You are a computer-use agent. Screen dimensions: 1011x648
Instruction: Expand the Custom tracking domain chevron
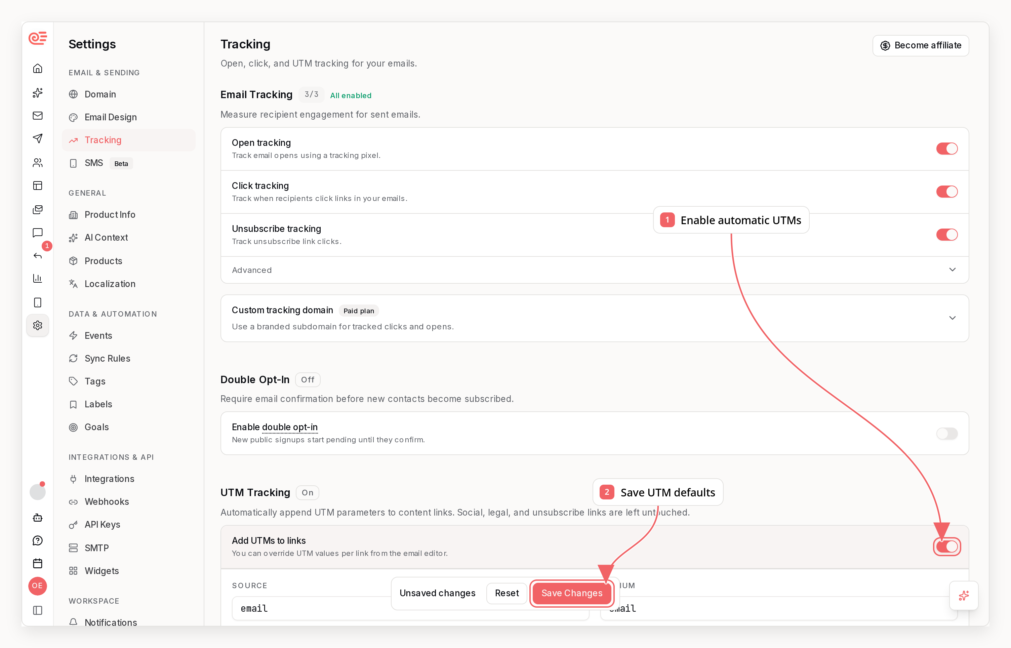(952, 318)
